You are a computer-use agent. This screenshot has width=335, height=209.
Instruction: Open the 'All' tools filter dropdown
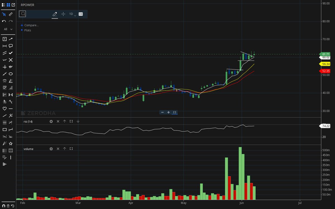point(8,29)
